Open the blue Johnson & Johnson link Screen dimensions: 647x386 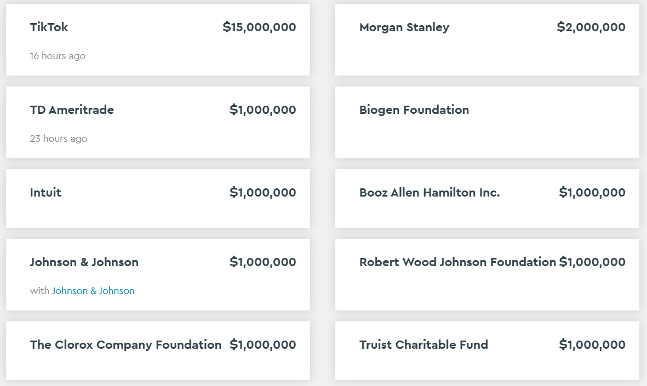pyautogui.click(x=93, y=291)
